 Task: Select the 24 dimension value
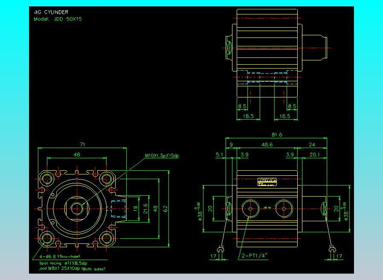click(x=312, y=145)
